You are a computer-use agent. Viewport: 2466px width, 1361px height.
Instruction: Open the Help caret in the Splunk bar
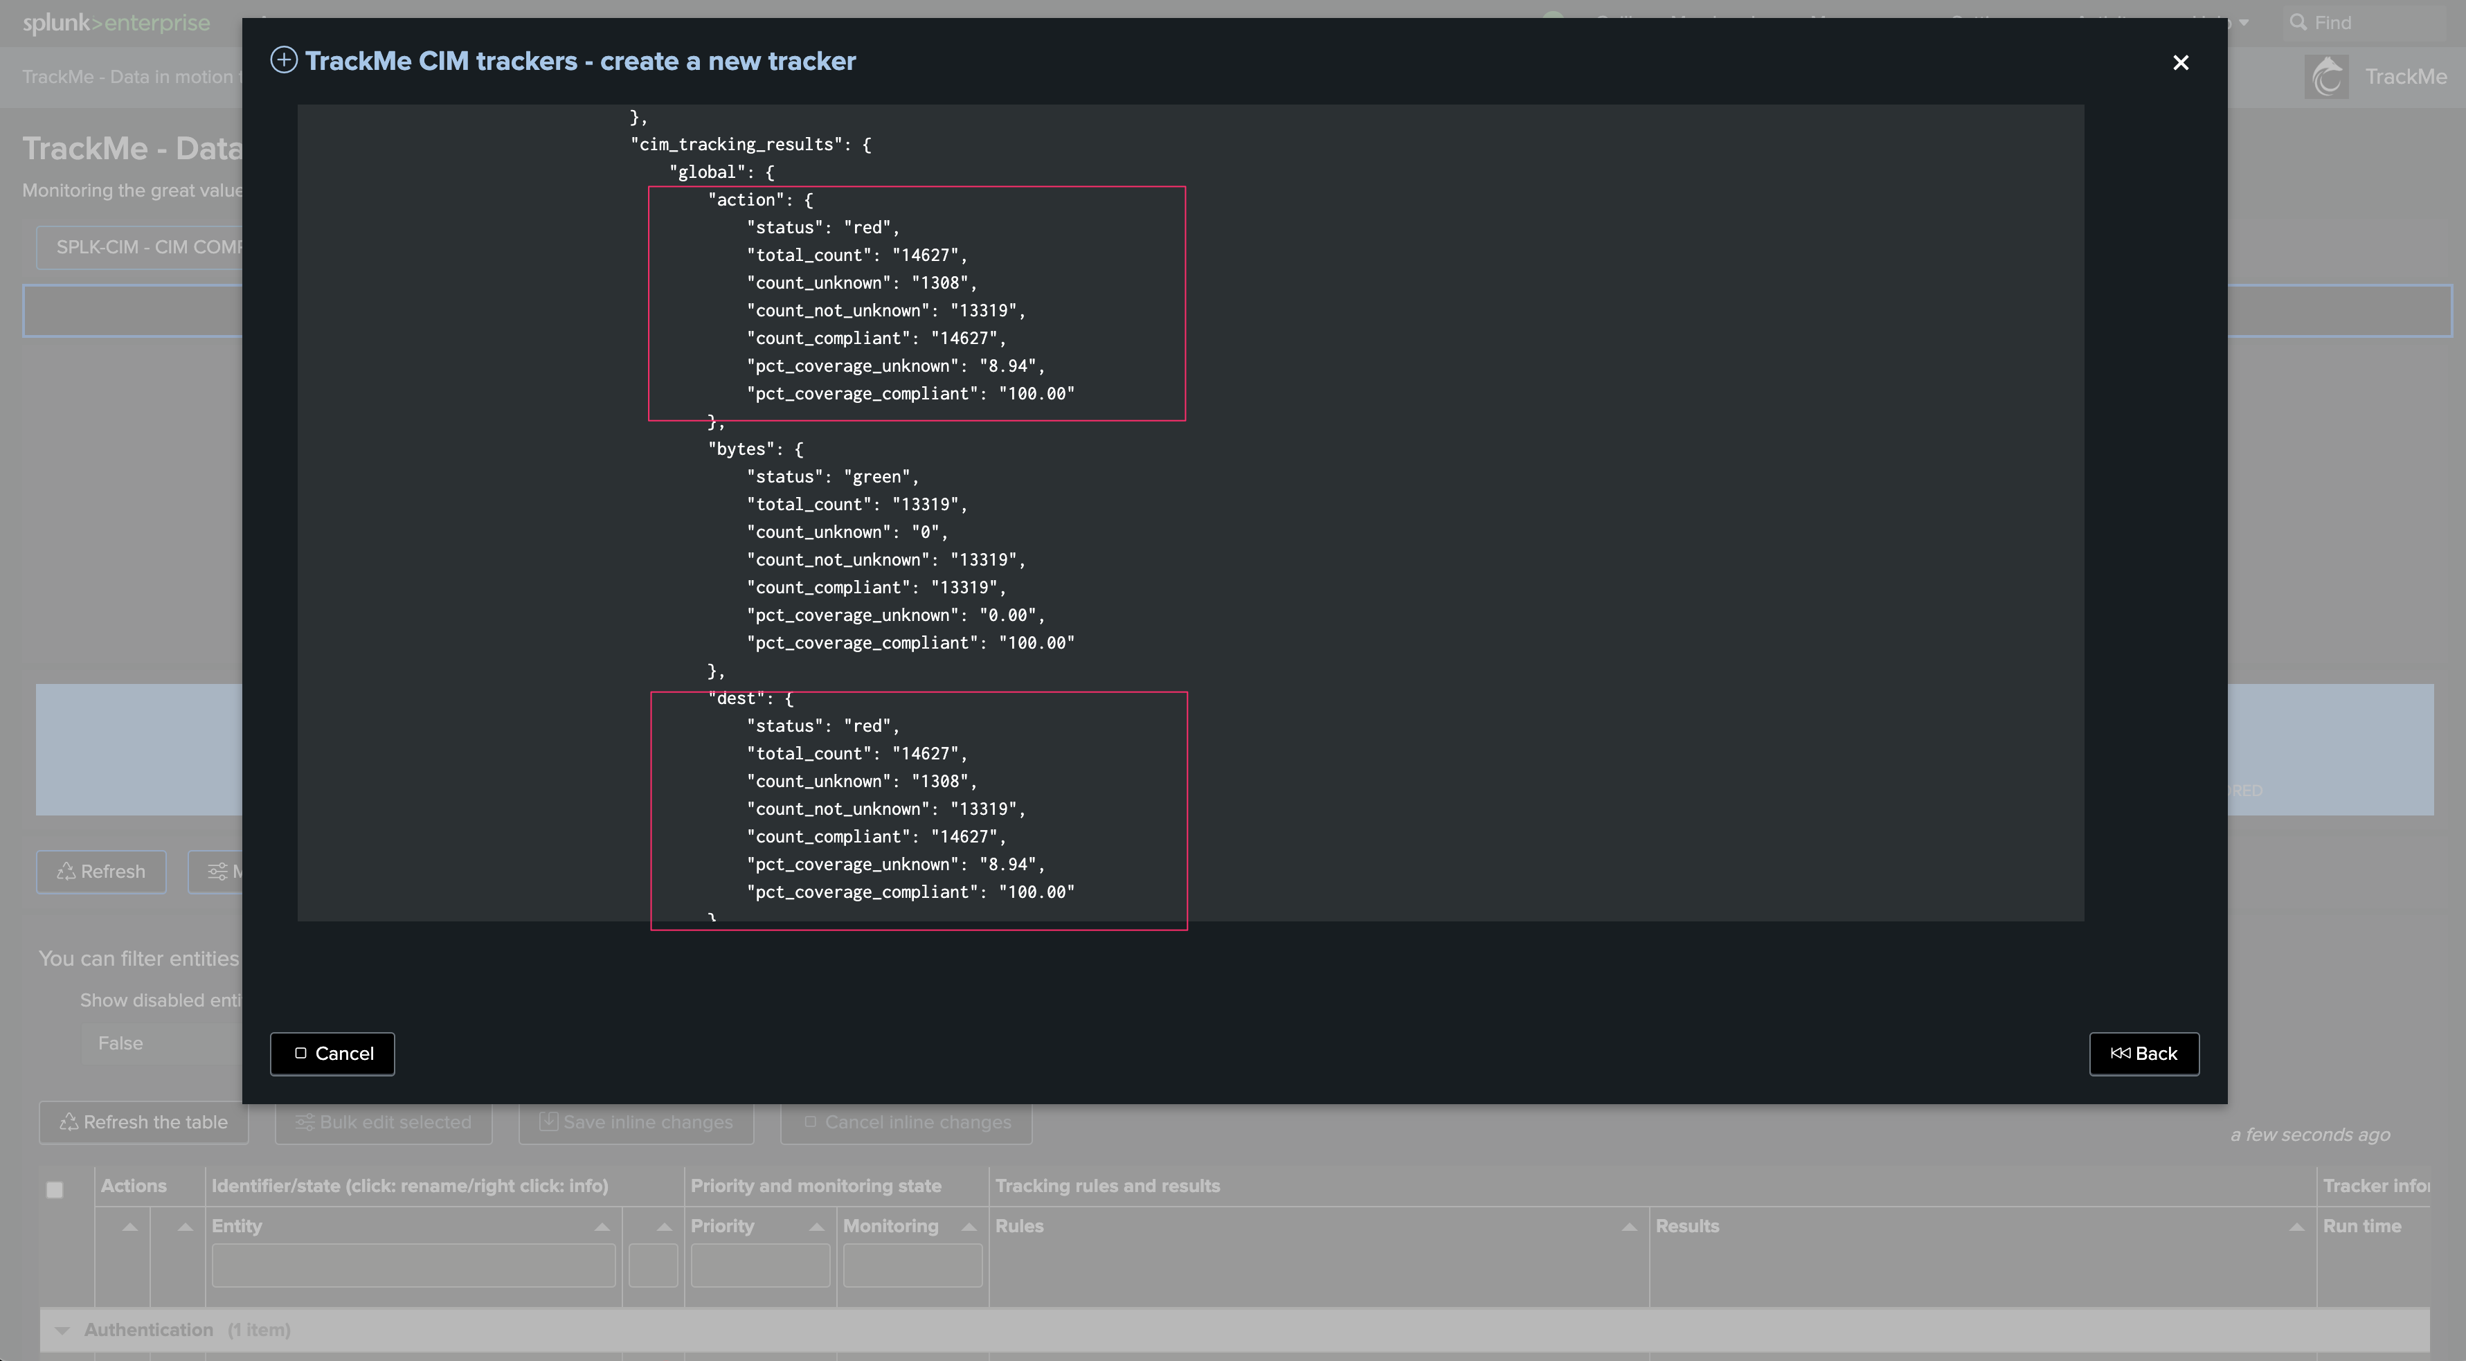pos(2243,22)
